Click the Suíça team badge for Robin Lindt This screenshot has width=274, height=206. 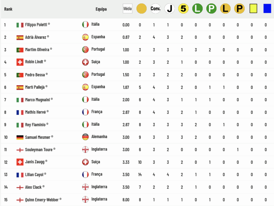tap(85, 62)
